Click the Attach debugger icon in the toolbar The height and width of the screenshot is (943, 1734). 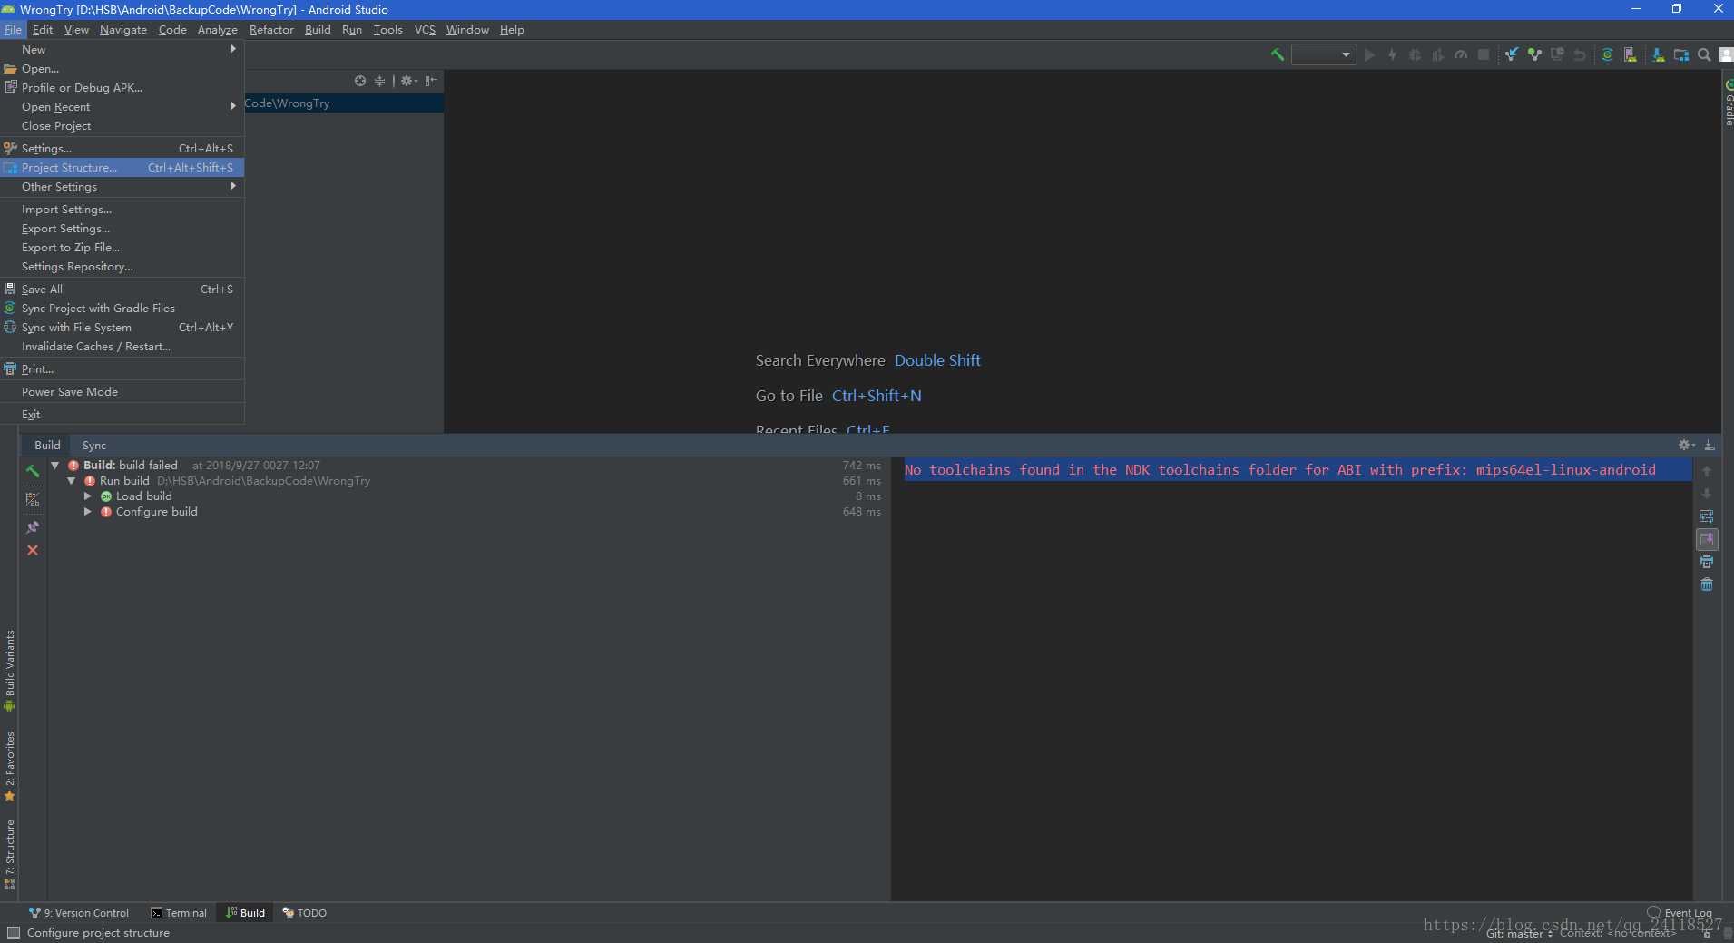click(1438, 55)
